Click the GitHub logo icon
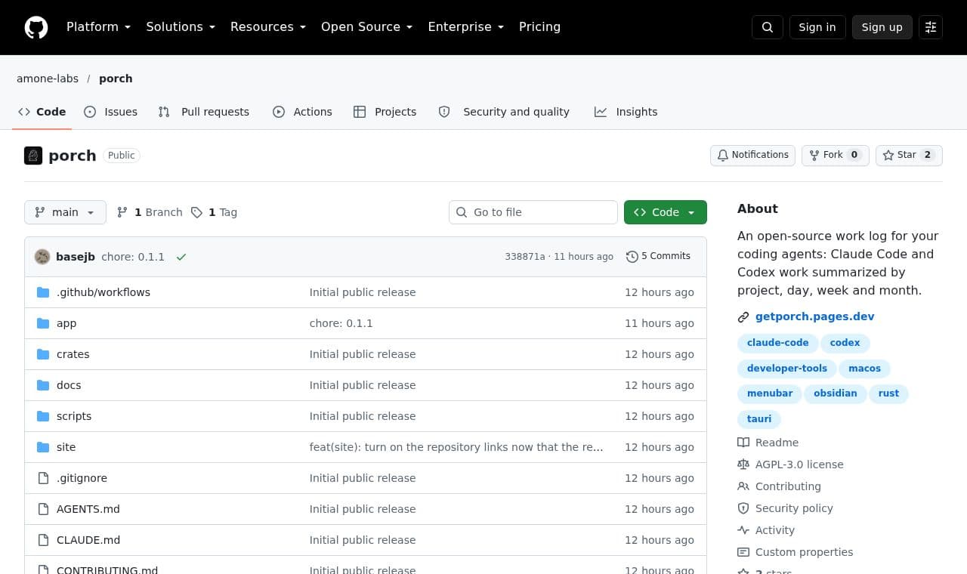 coord(36,27)
